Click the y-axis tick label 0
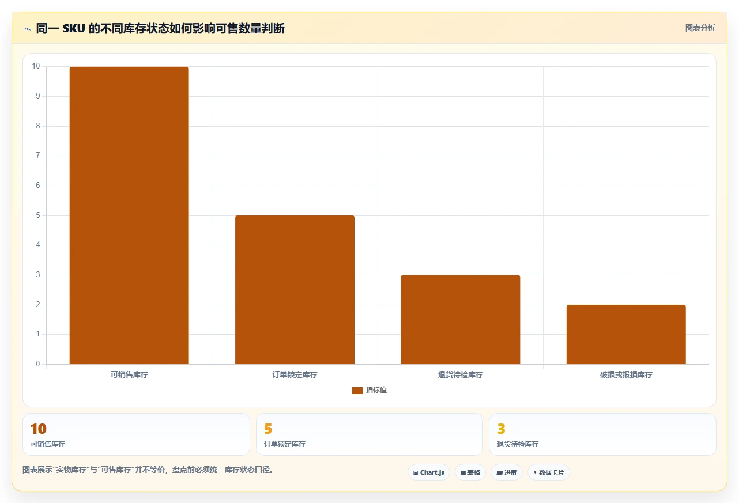This screenshot has width=739, height=503. pyautogui.click(x=38, y=364)
